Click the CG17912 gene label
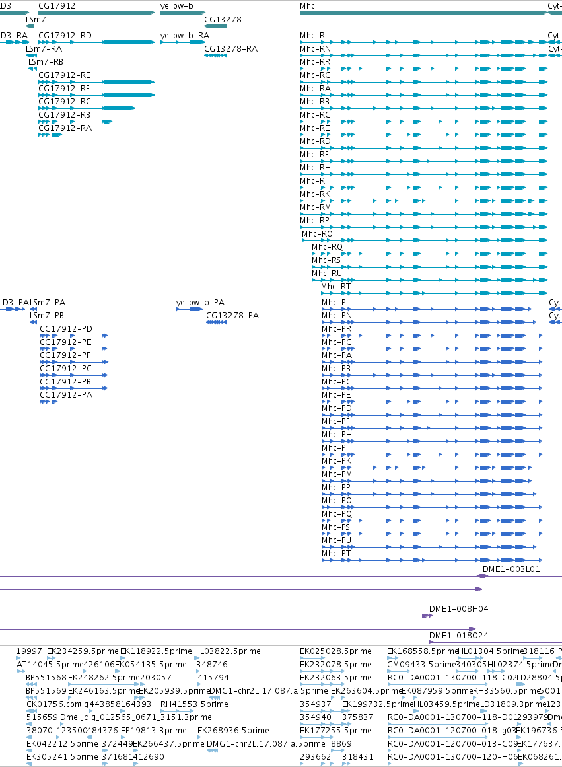Viewport: 562px width, 767px height. pyautogui.click(x=57, y=6)
